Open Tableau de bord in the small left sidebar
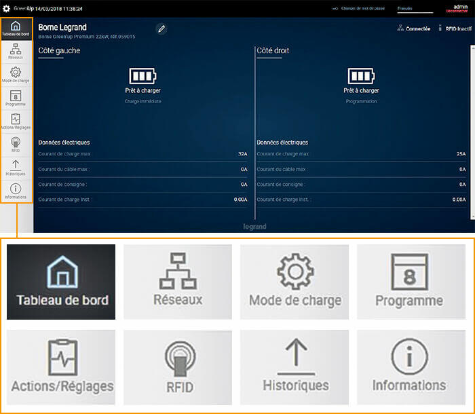Viewport: 475px width, 414px height. click(x=16, y=29)
